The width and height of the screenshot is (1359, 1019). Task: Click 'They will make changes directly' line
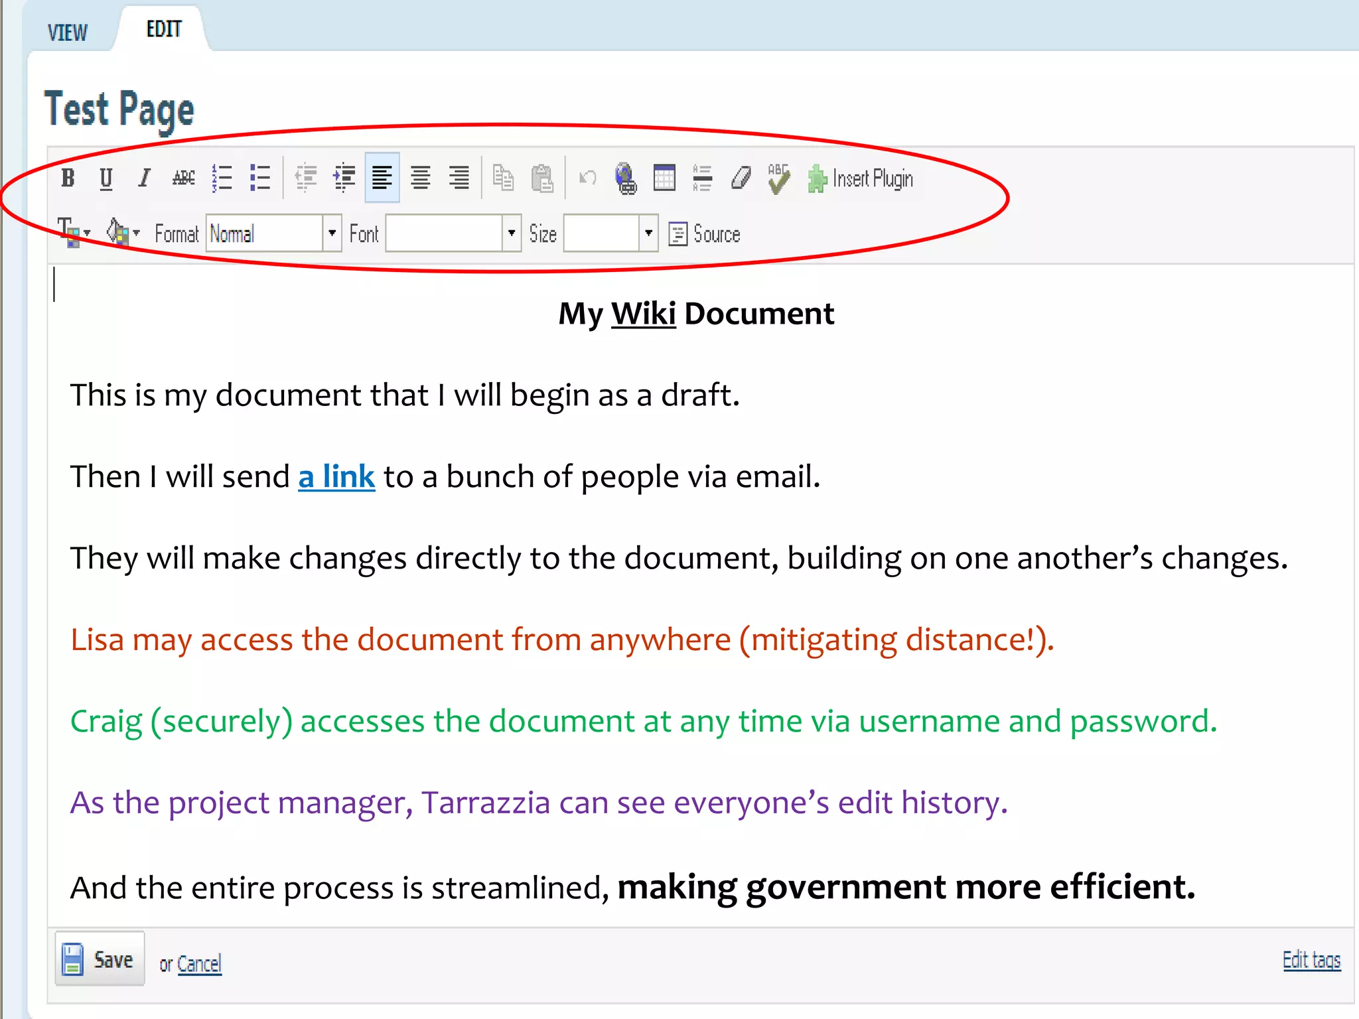679,559
